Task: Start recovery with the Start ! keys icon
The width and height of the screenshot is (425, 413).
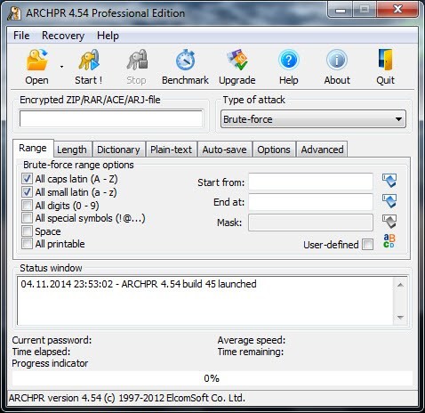Action: click(x=89, y=61)
